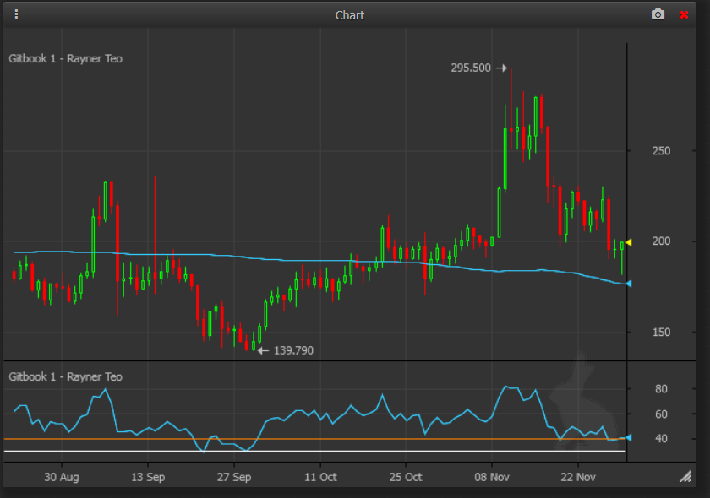
Task: Take a chart snapshot with the camera icon
Action: point(658,14)
